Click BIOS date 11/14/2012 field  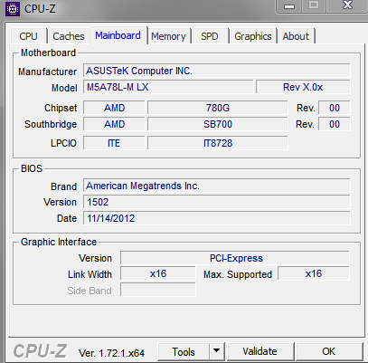coord(217,218)
